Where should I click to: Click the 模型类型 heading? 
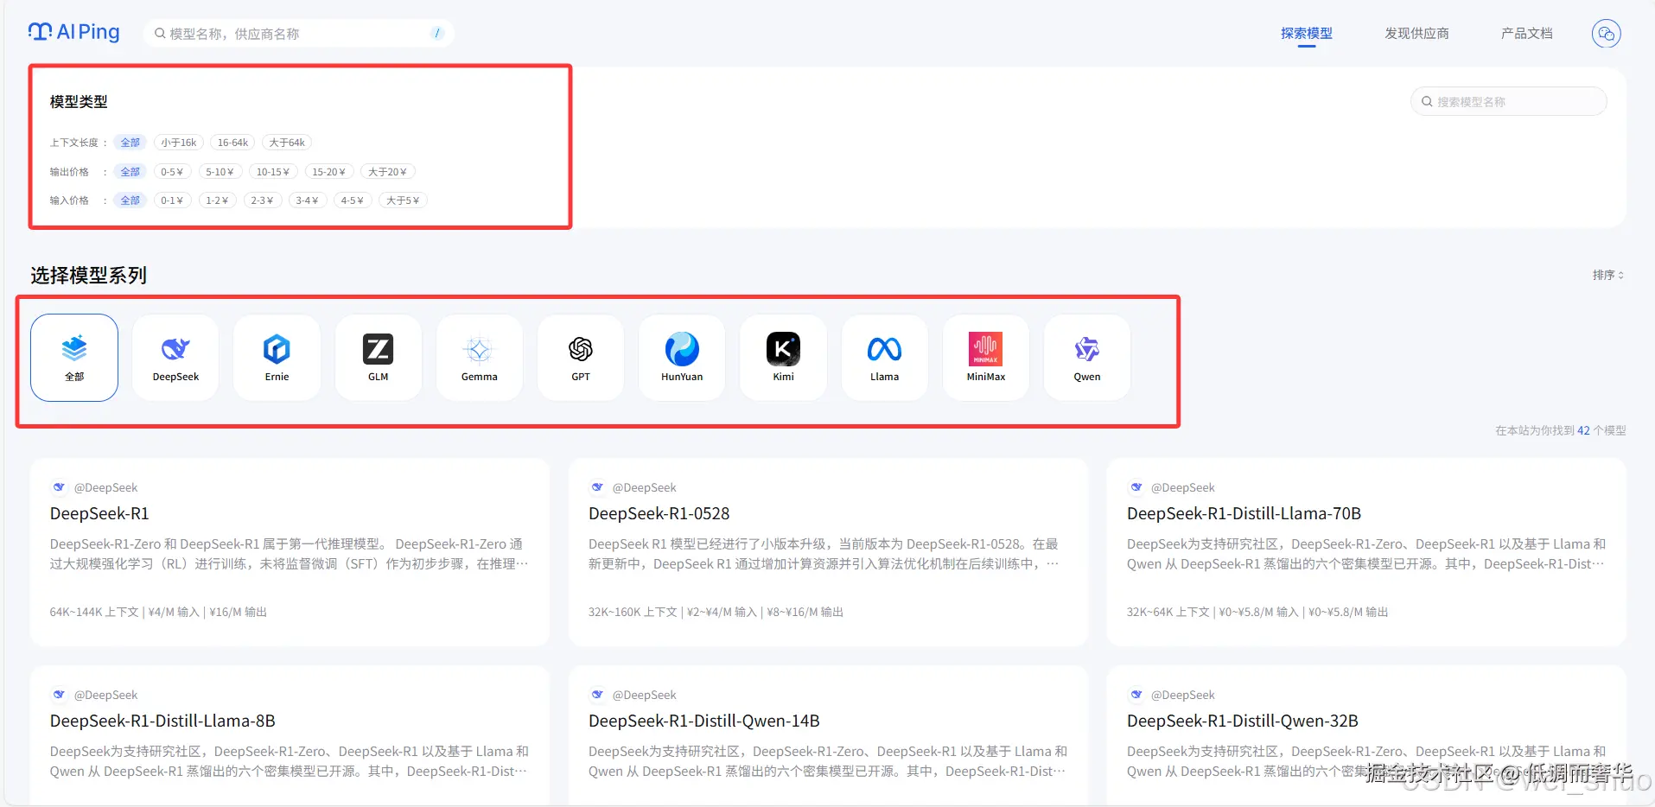[79, 102]
